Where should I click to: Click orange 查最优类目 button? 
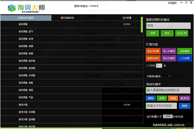(x=153, y=58)
